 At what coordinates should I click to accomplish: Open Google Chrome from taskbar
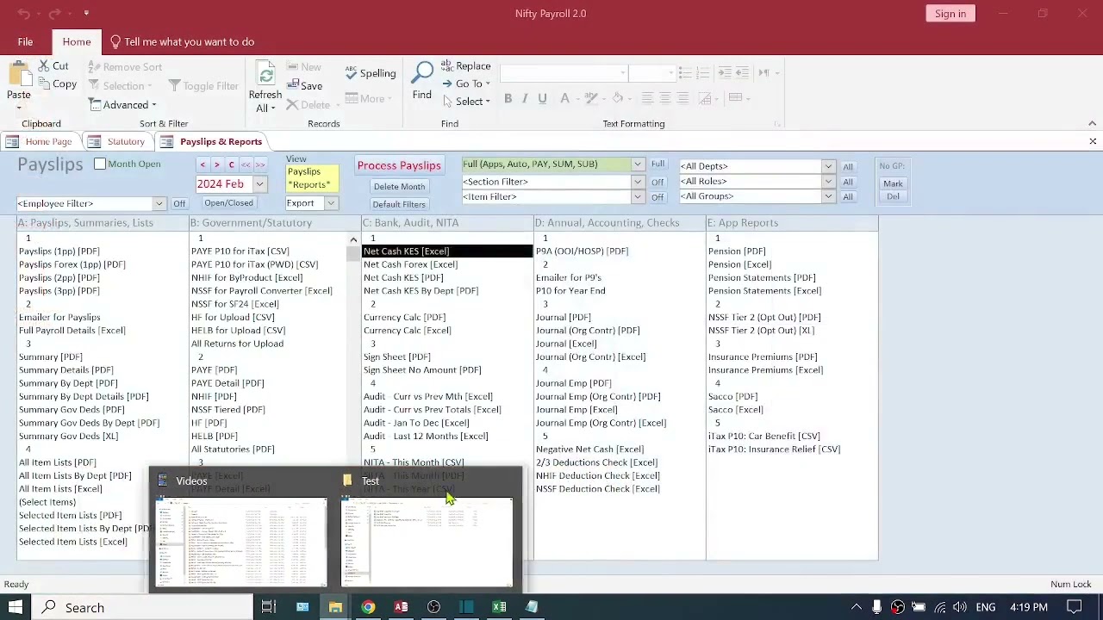368,607
